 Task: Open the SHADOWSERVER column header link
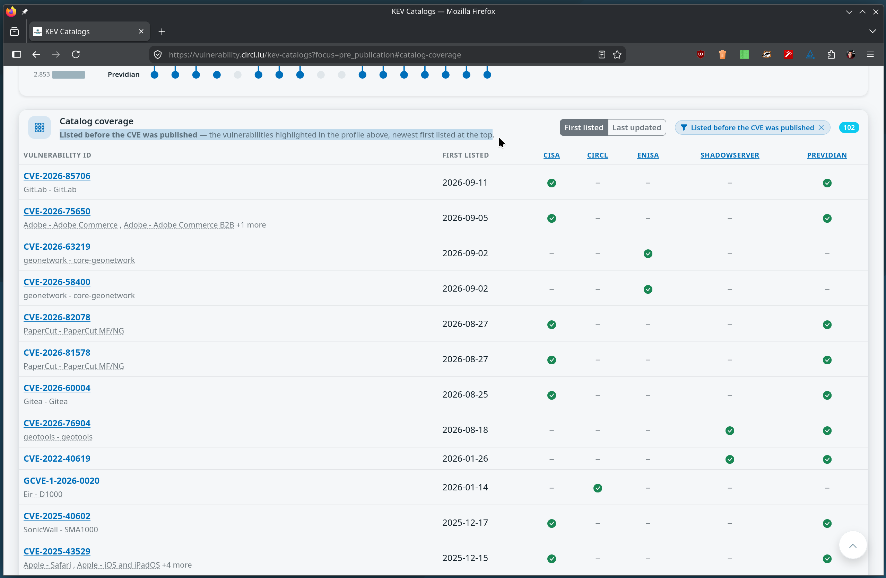tap(730, 155)
